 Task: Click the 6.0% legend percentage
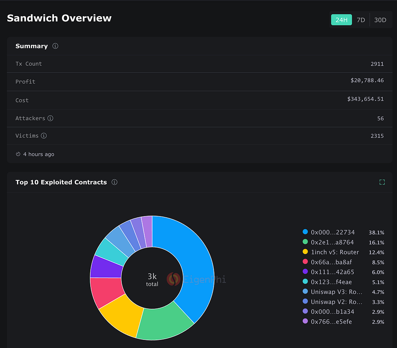click(378, 272)
